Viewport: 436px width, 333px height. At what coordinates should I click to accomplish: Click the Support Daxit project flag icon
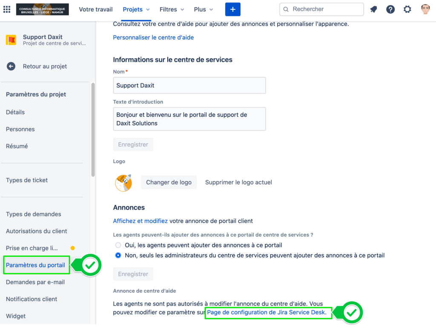11,40
